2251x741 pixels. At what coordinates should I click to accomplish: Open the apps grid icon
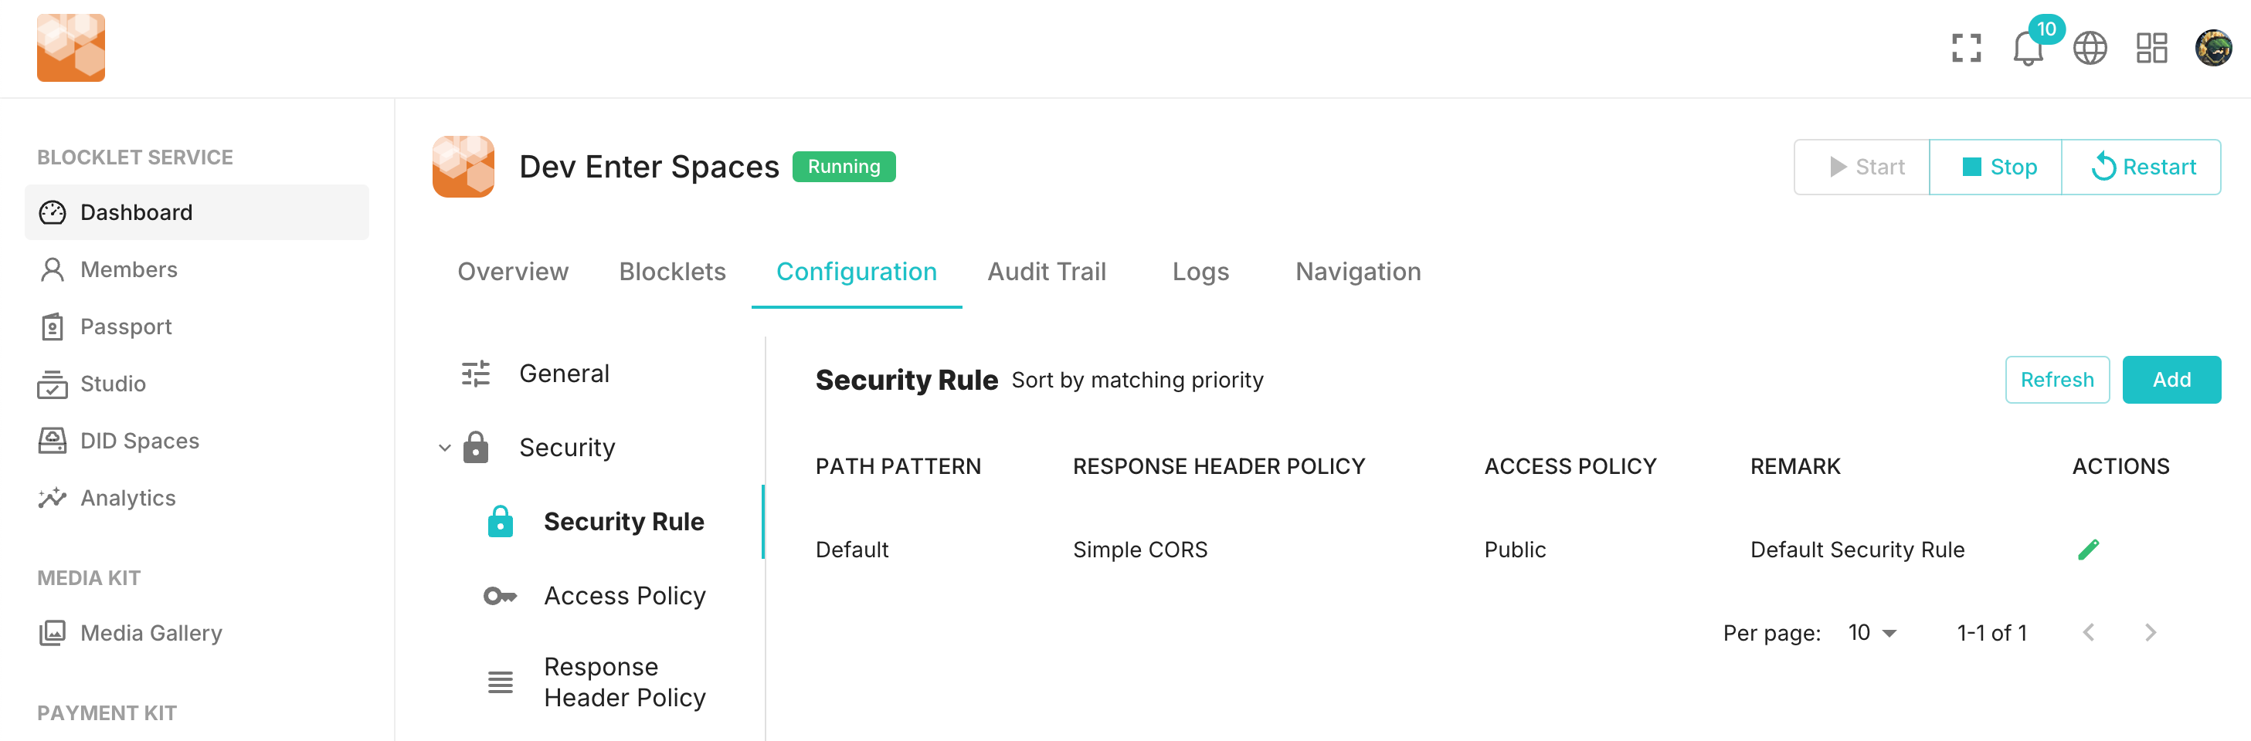tap(2151, 48)
